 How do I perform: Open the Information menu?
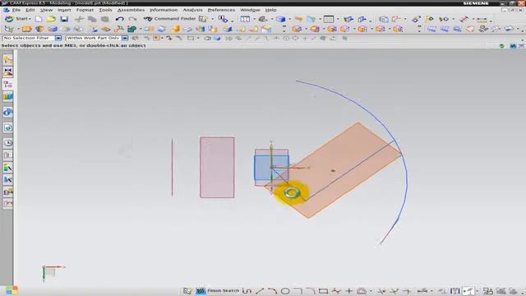tap(164, 10)
